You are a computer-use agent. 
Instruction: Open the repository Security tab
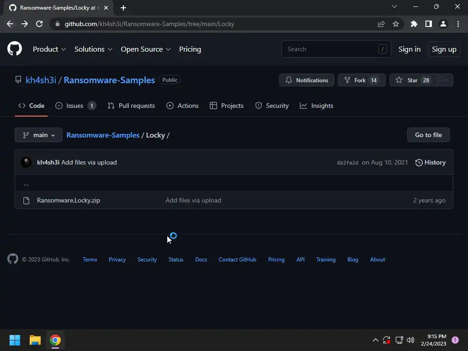pos(272,106)
